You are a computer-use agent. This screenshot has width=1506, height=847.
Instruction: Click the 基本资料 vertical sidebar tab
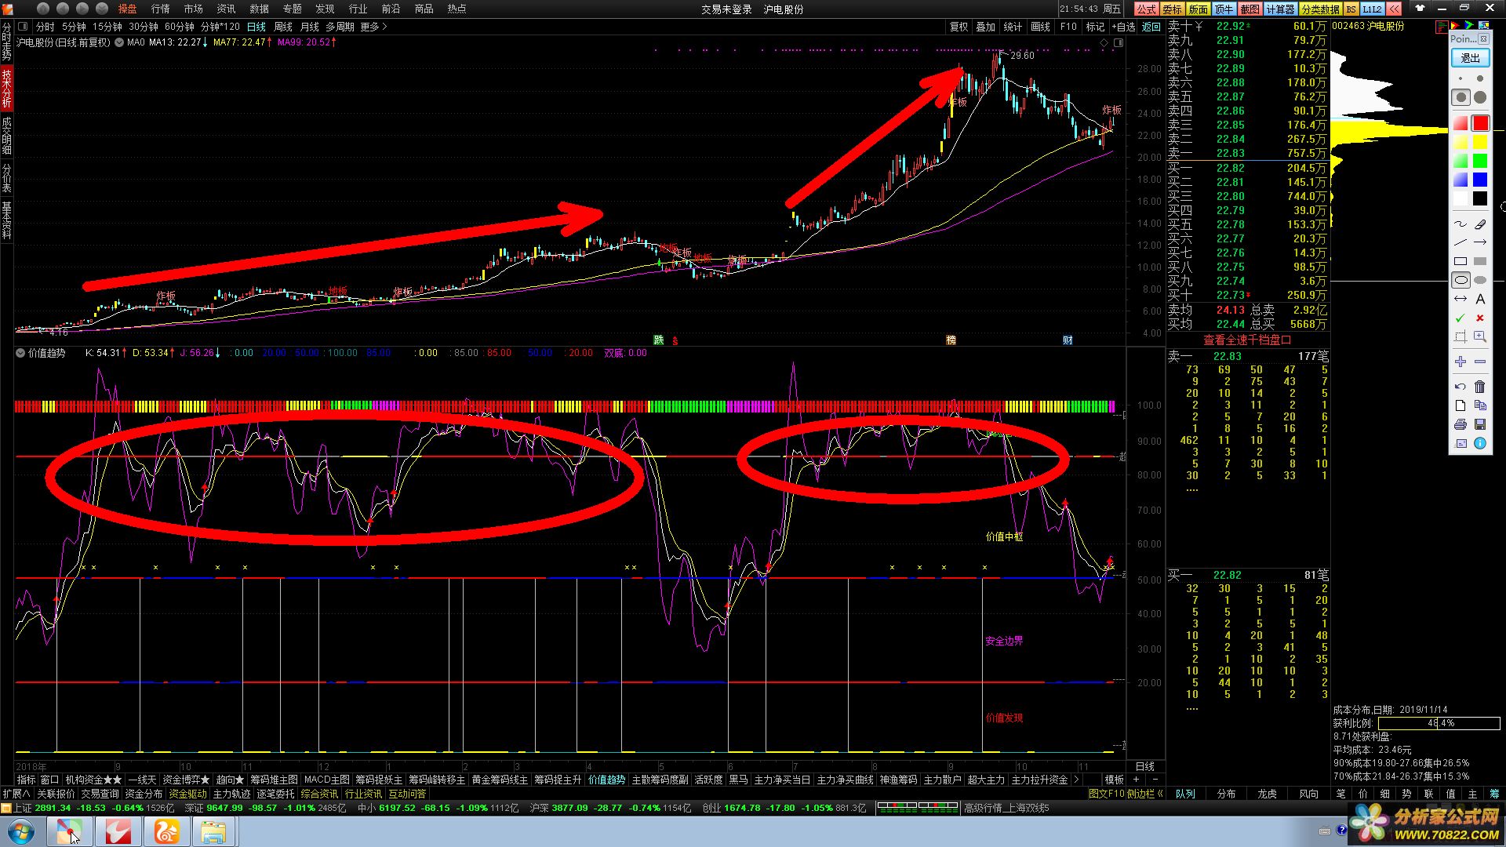click(x=6, y=221)
